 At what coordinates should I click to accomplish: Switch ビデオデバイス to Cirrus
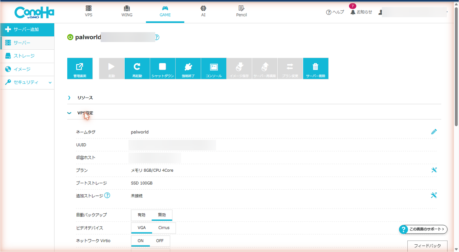[164, 228]
